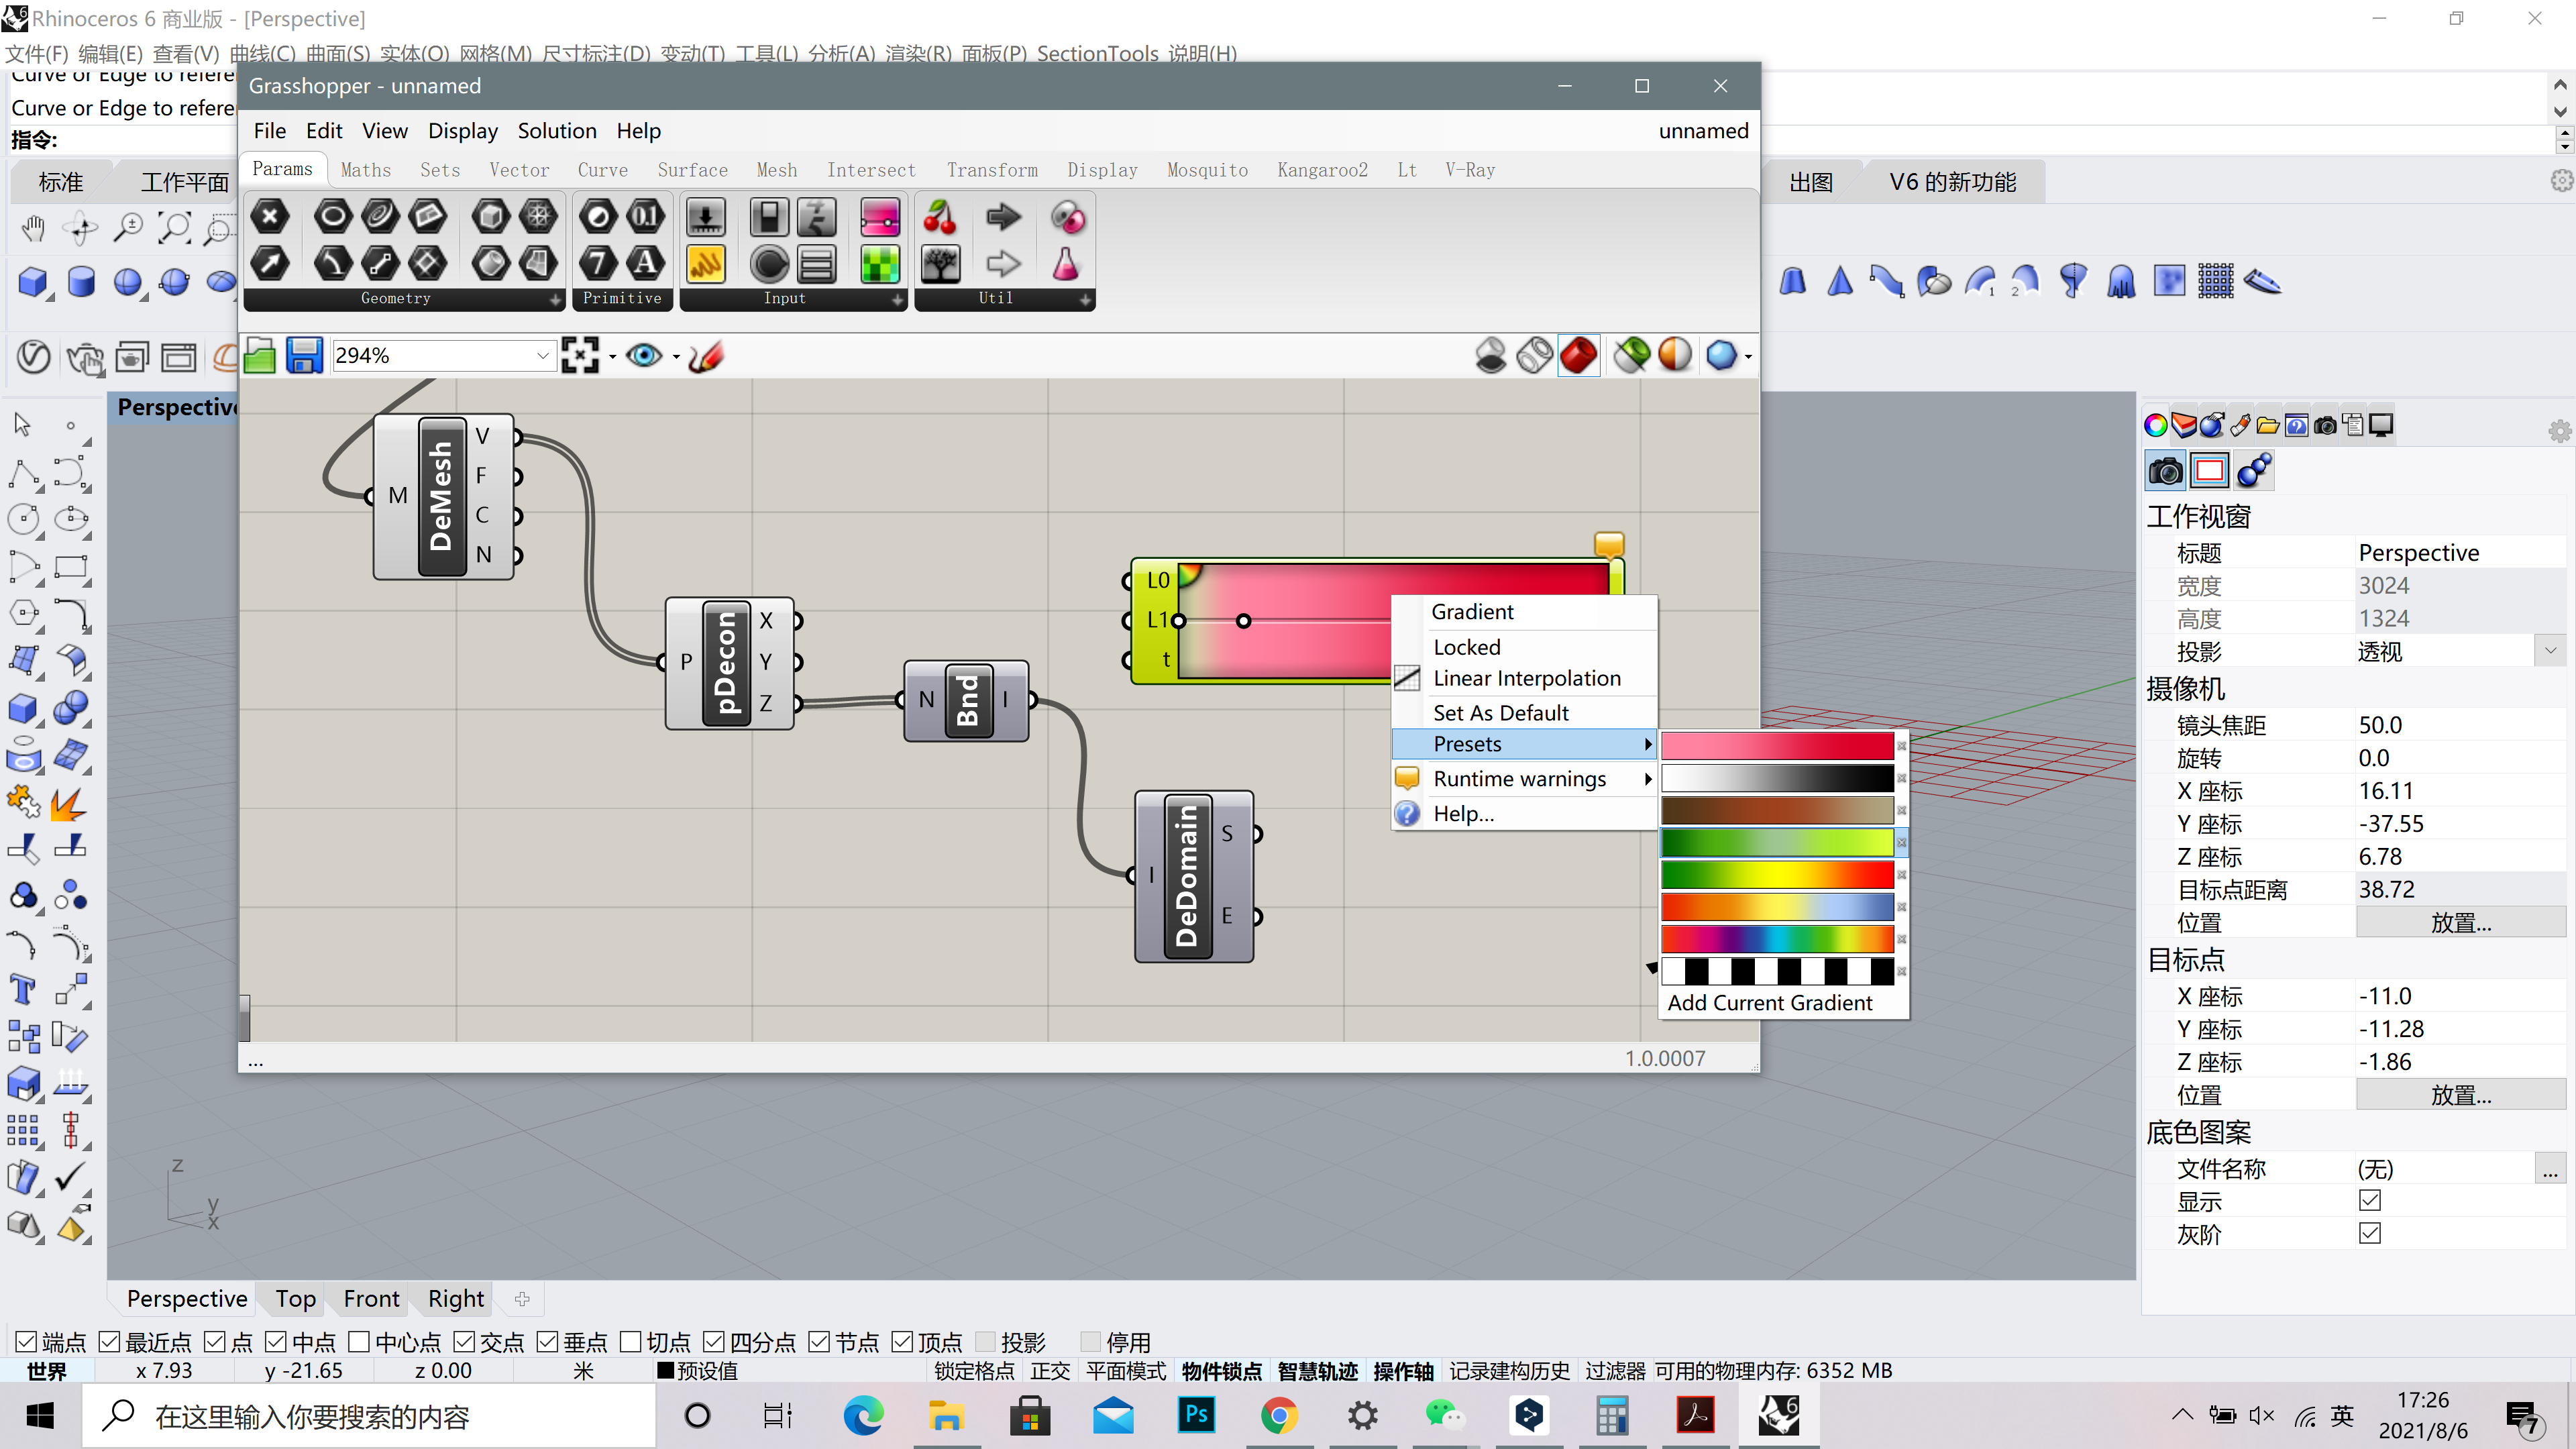Click Add Current Gradient option
Viewport: 2576px width, 1449px height.
point(1770,1002)
